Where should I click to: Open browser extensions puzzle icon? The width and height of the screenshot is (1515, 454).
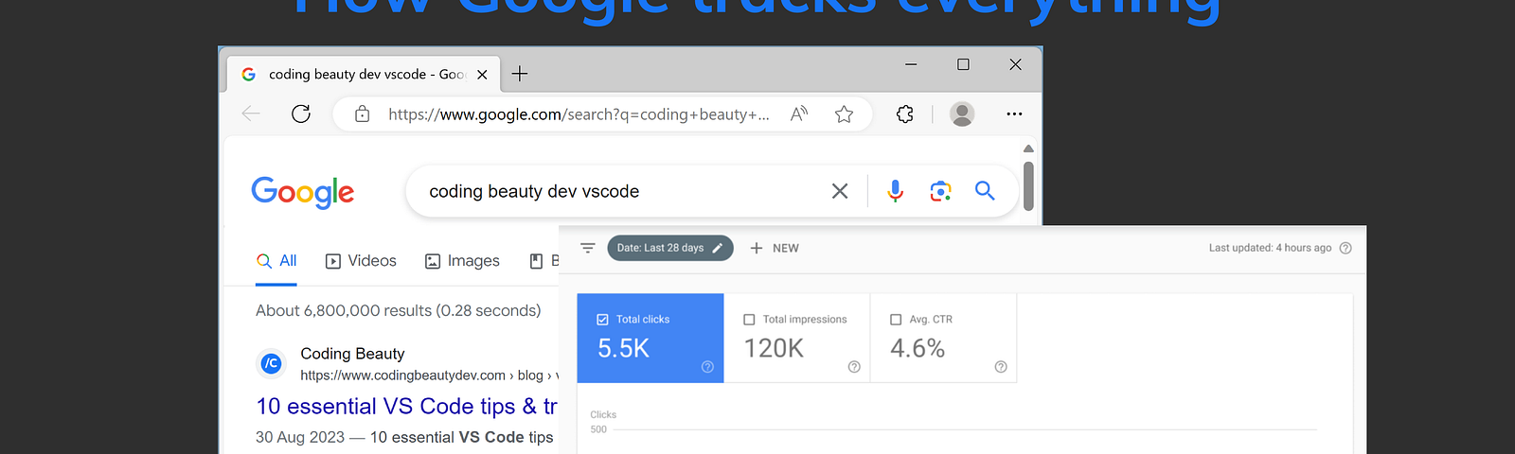point(904,114)
